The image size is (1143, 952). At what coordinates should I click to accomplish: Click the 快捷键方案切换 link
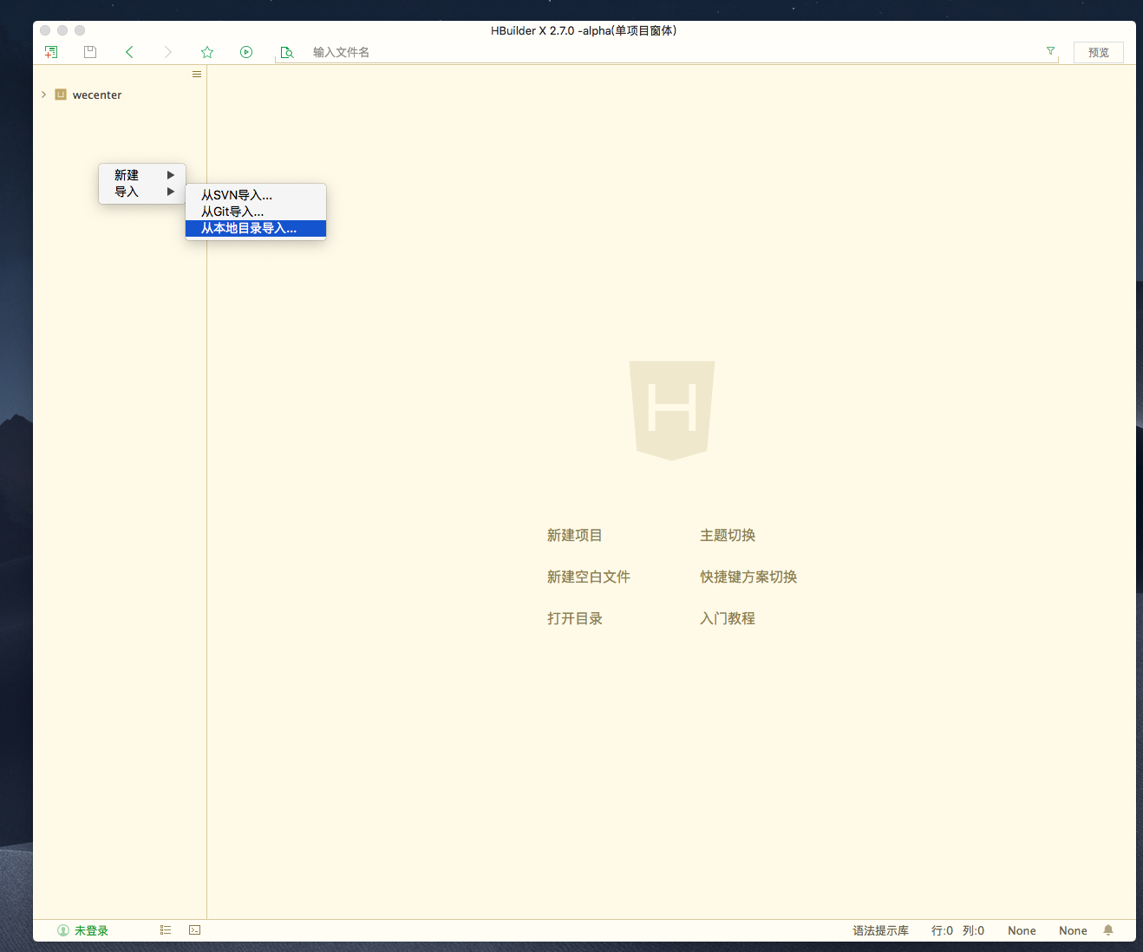tap(748, 577)
